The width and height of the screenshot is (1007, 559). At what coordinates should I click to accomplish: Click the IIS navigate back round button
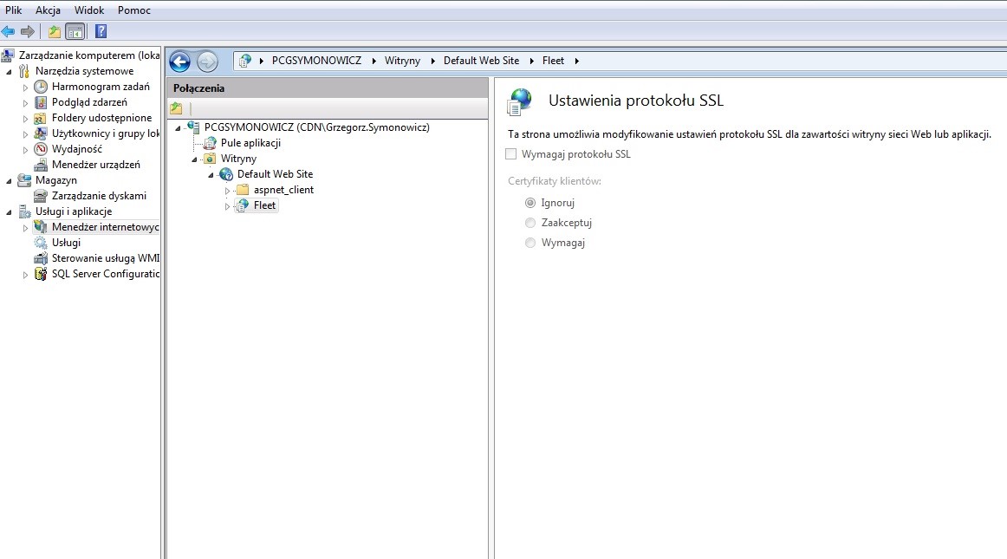[180, 62]
